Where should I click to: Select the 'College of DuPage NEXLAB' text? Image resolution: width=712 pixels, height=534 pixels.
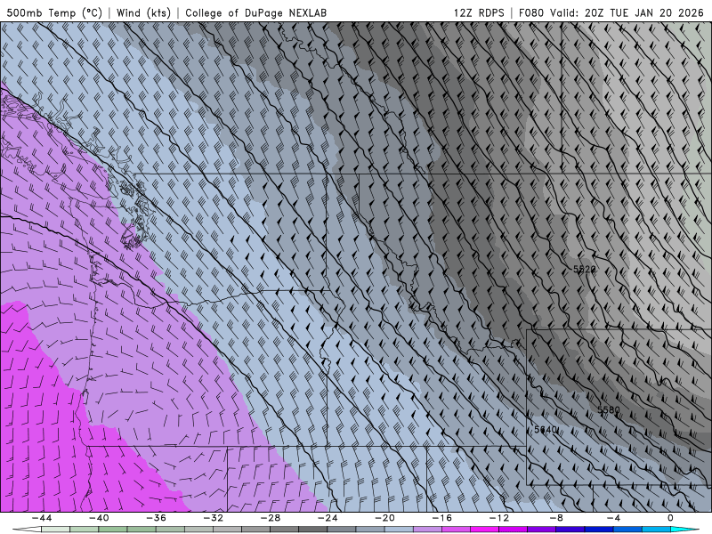click(x=255, y=12)
